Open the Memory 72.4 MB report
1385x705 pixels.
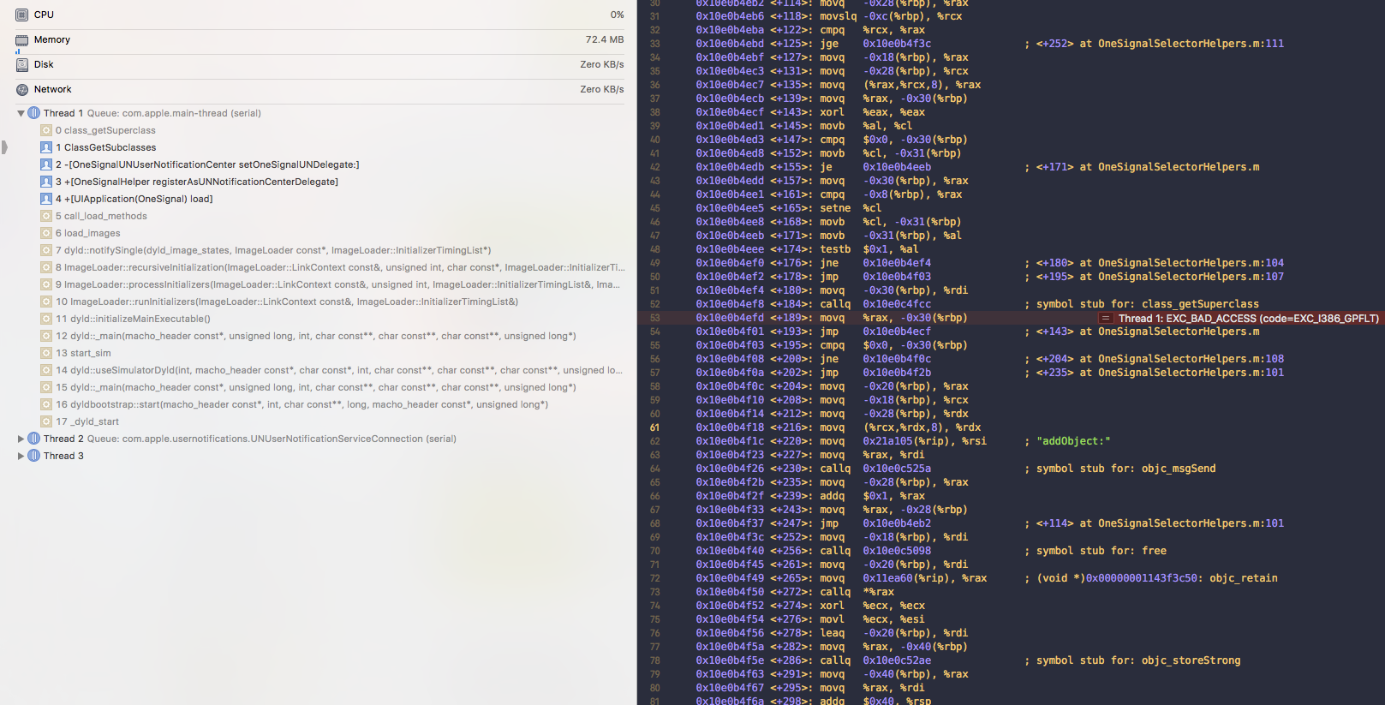[x=319, y=39]
